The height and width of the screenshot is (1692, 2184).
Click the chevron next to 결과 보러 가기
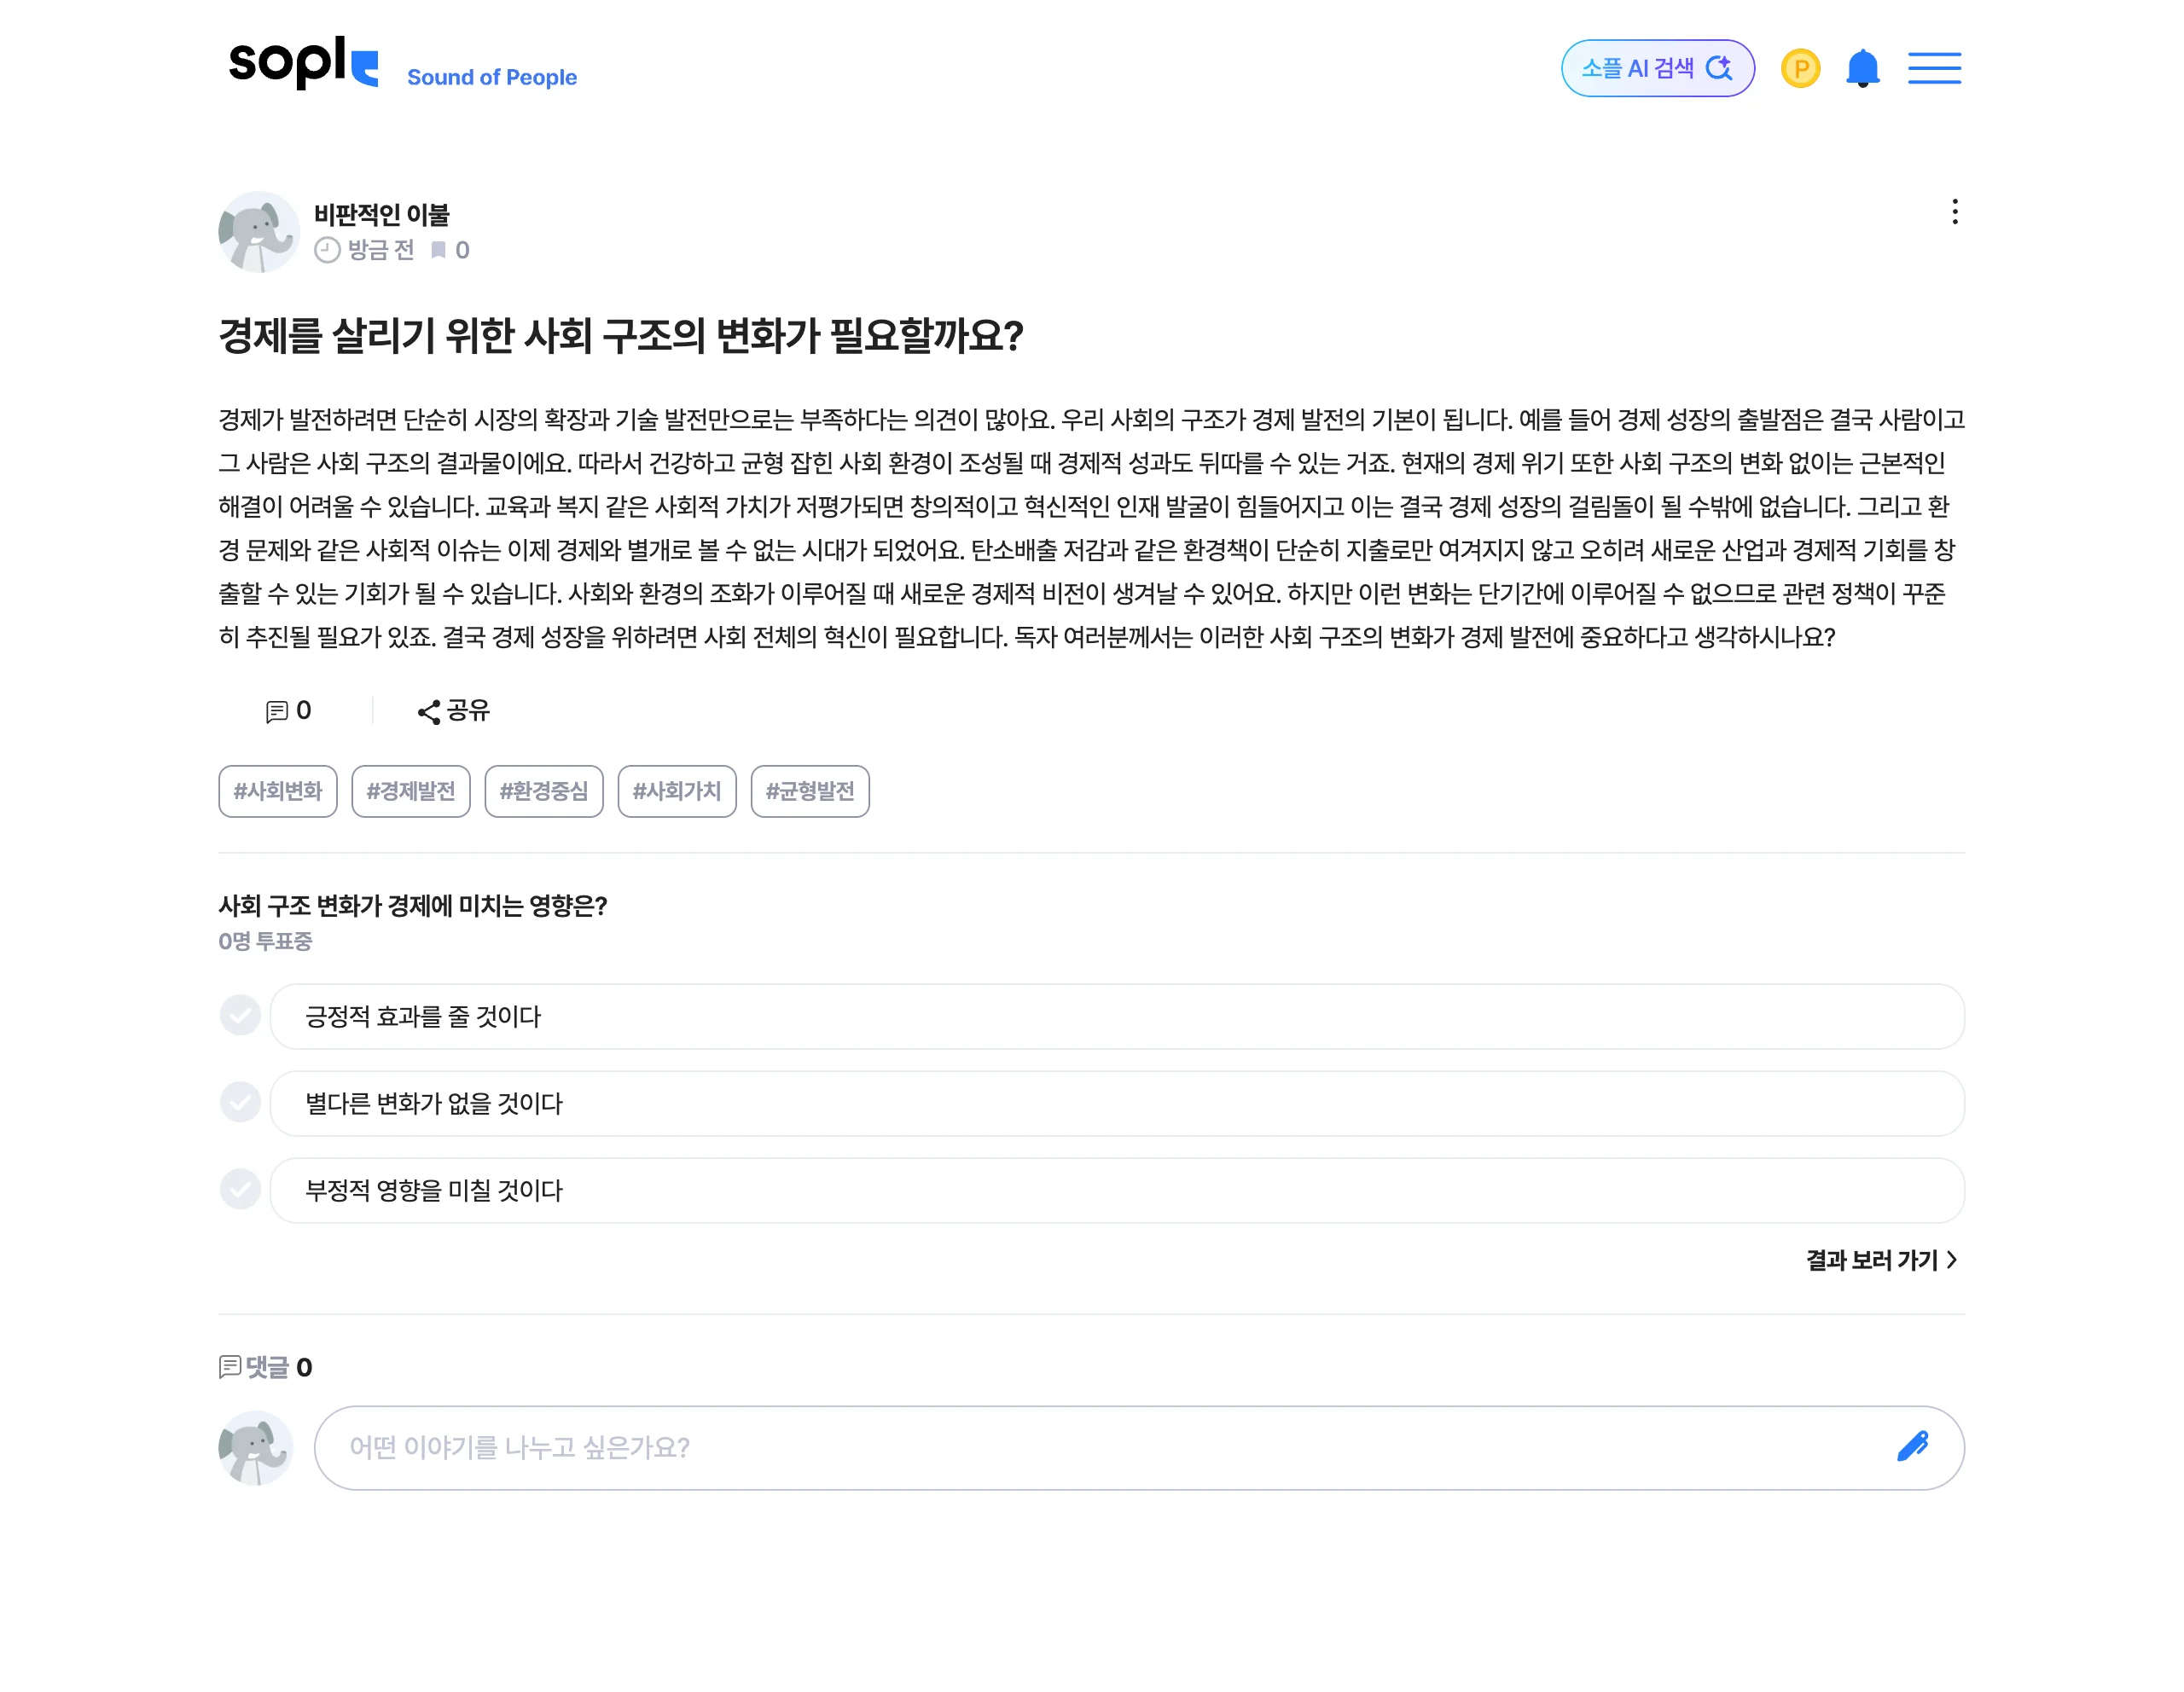[x=1951, y=1261]
